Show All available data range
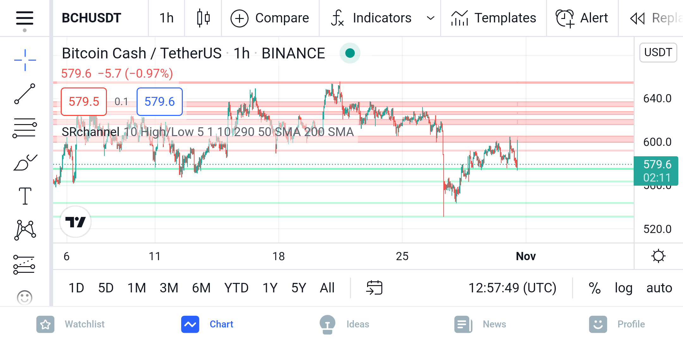 tap(327, 288)
